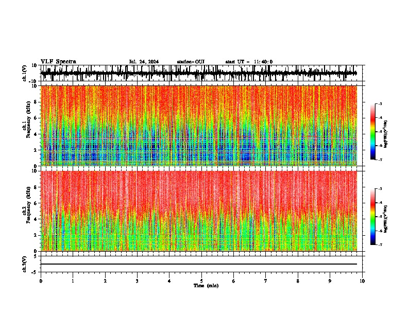Click the "6" kHz tick of ch.2 spectrogram
Viewport: 408px width, 315px height.
click(x=36, y=203)
